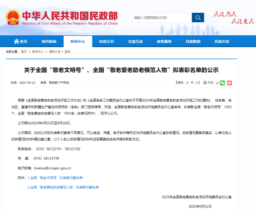This screenshot has height=210, width=256.
Task: Share article via Weibo icon
Action: click(229, 83)
